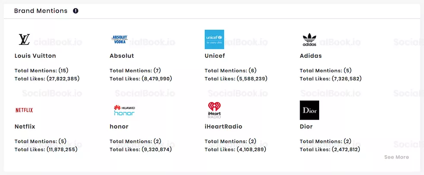Click the Dior brand name

tap(306, 127)
